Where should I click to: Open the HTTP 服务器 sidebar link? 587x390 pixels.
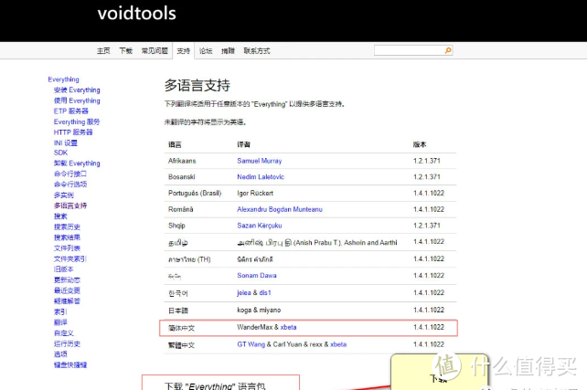point(73,132)
